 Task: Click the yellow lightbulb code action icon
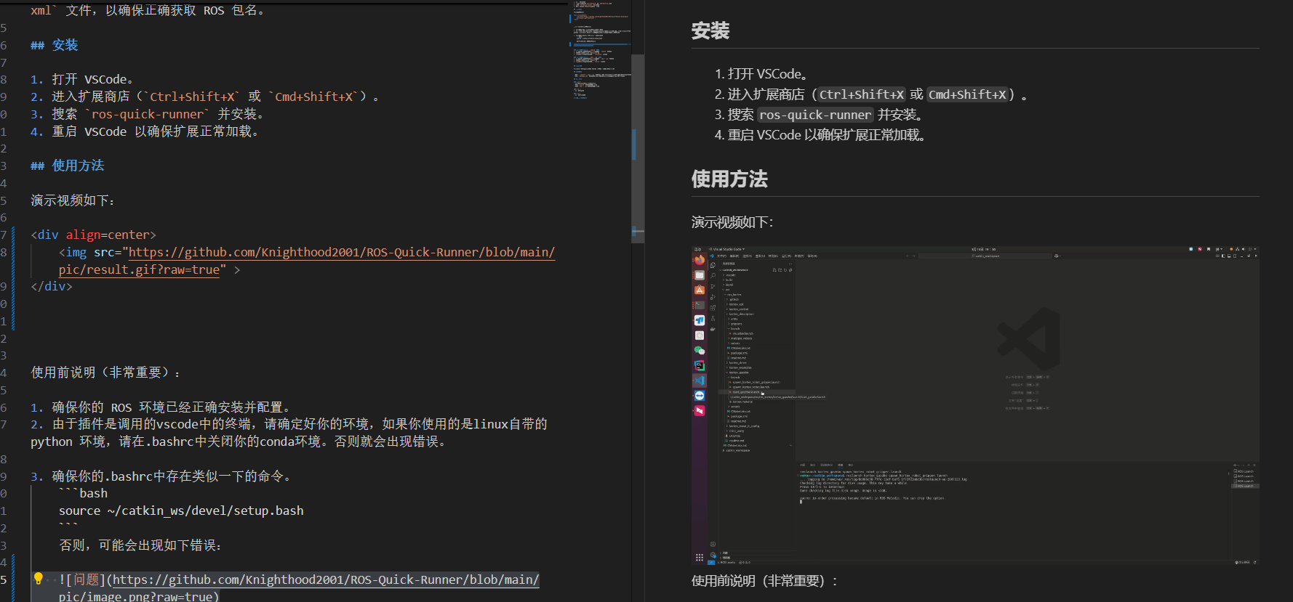tap(39, 579)
